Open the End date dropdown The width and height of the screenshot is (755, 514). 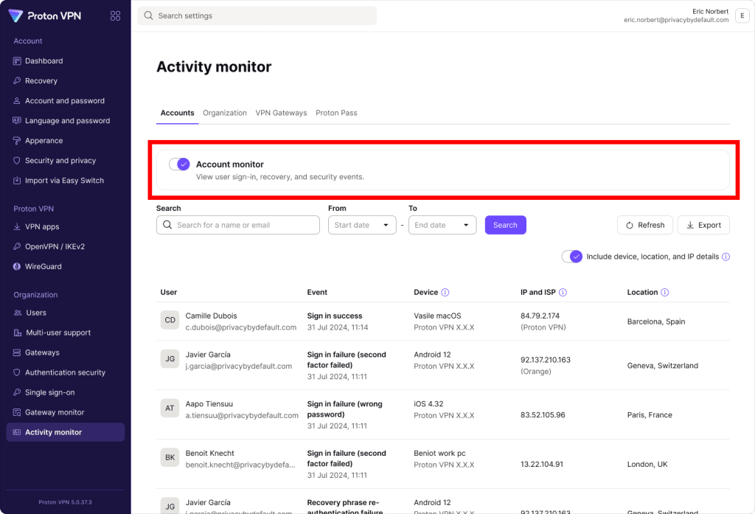(x=442, y=225)
